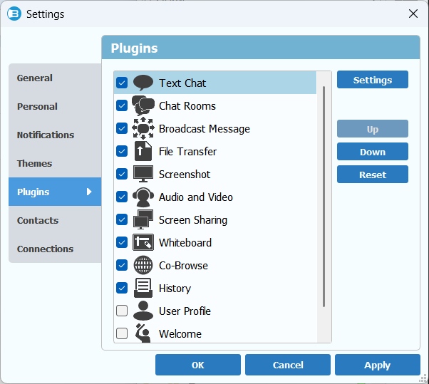429x384 pixels.
Task: Select the File Transfer document icon
Action: 143,151
